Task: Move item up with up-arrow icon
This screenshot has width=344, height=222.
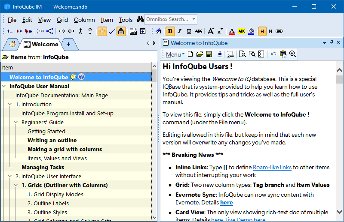Action: tap(81, 31)
